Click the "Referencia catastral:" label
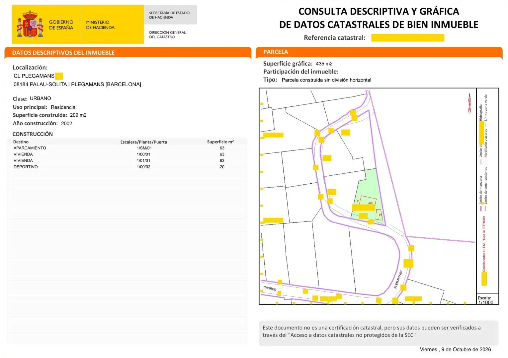This screenshot has height=358, width=508. click(x=335, y=38)
